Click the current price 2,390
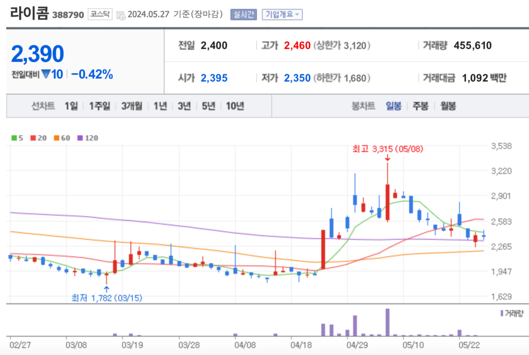This screenshot has height=355, width=529. point(37,54)
